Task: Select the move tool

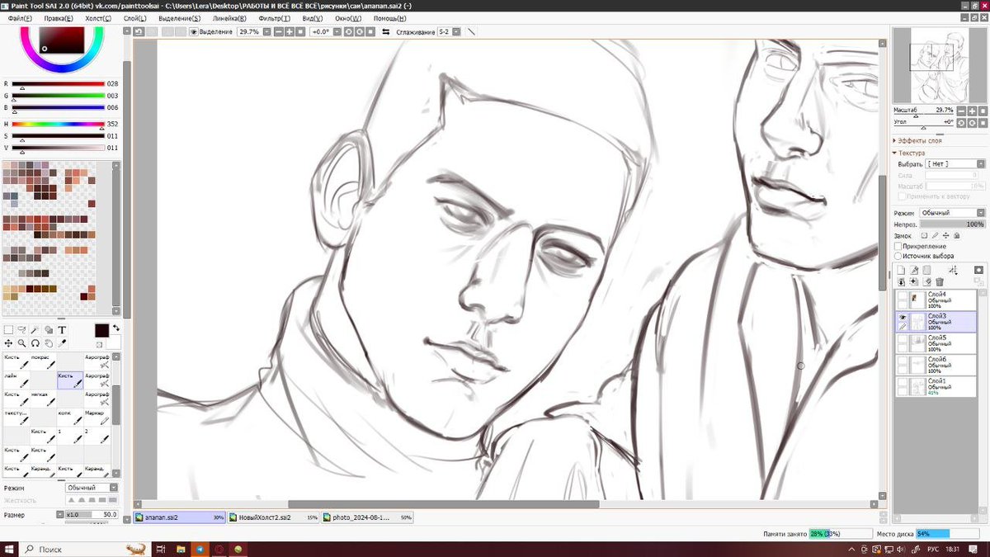Action: pos(8,343)
